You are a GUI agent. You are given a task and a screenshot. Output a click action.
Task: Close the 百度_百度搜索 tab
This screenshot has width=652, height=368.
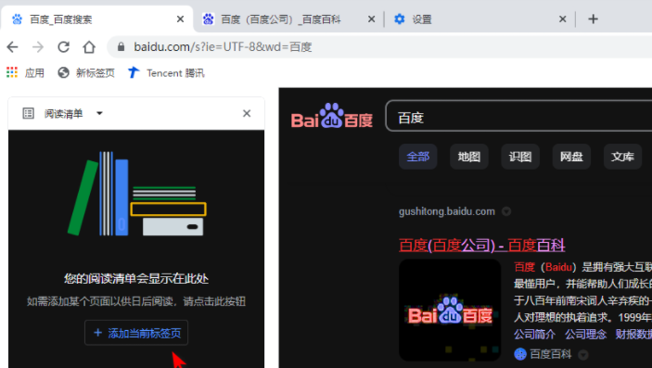point(180,19)
